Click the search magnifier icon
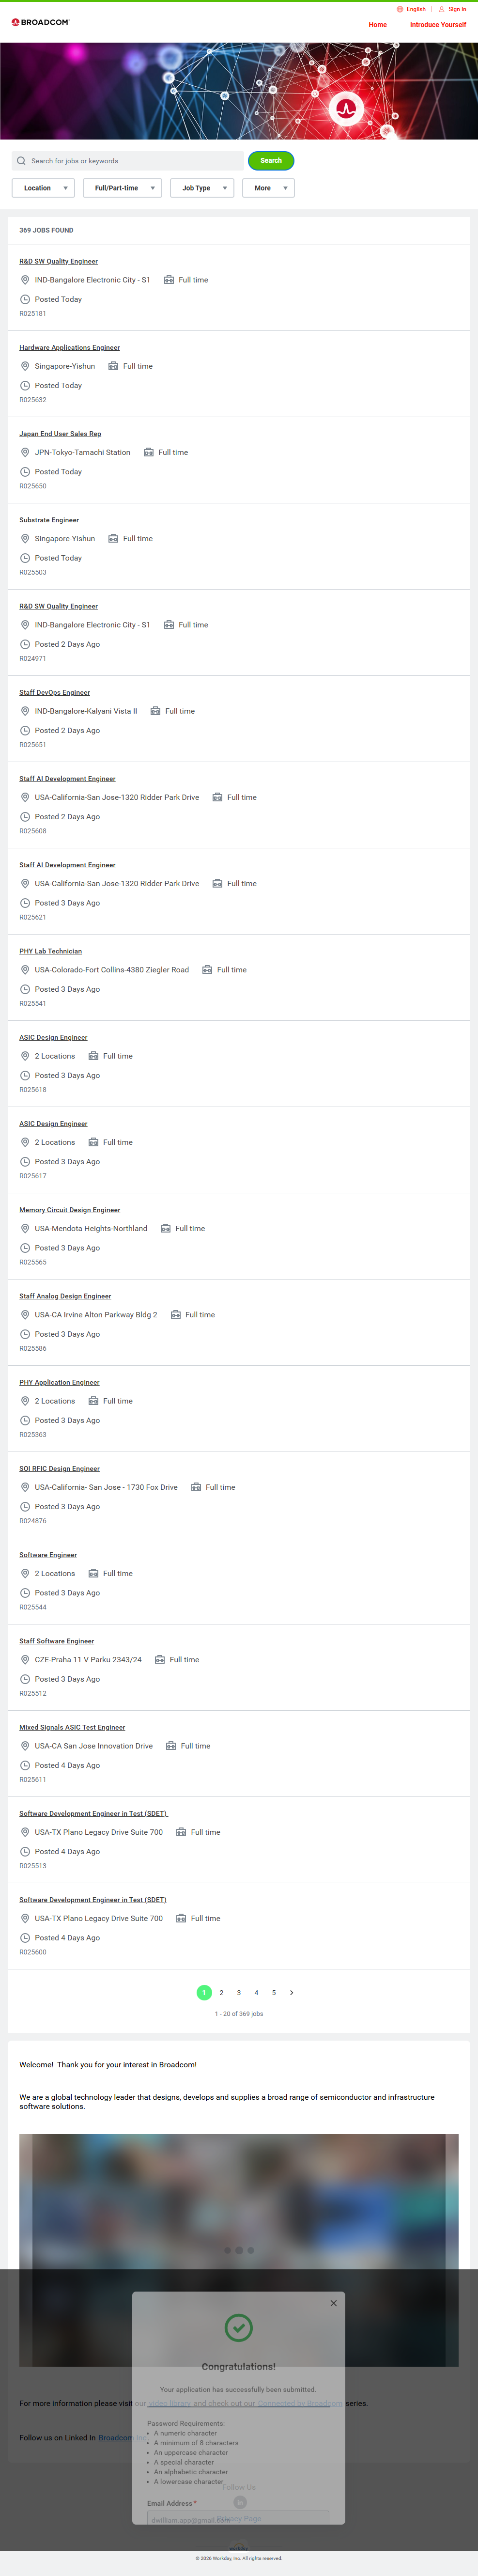Screen dimensions: 478x2576 [x=21, y=161]
